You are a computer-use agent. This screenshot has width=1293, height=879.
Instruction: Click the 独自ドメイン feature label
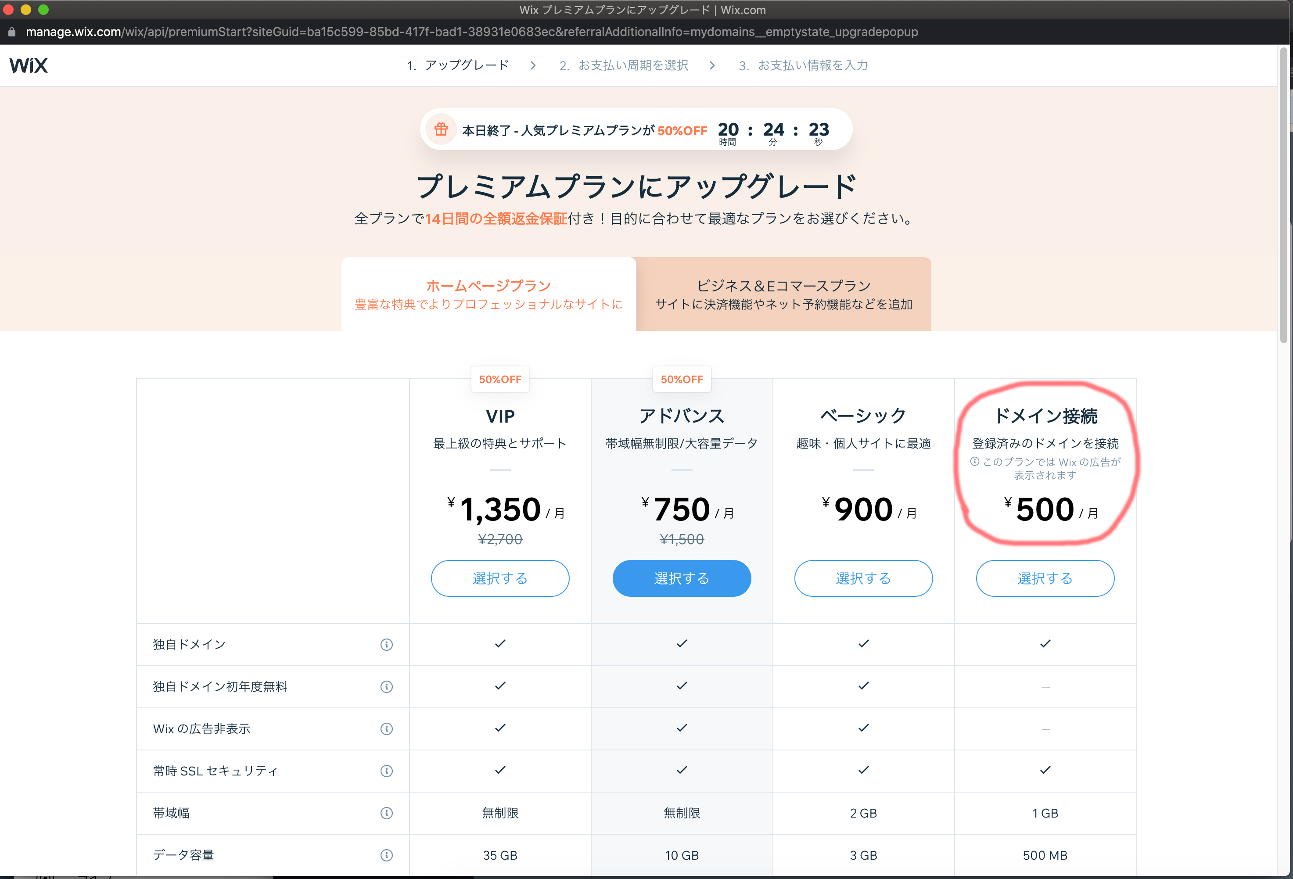[x=189, y=644]
